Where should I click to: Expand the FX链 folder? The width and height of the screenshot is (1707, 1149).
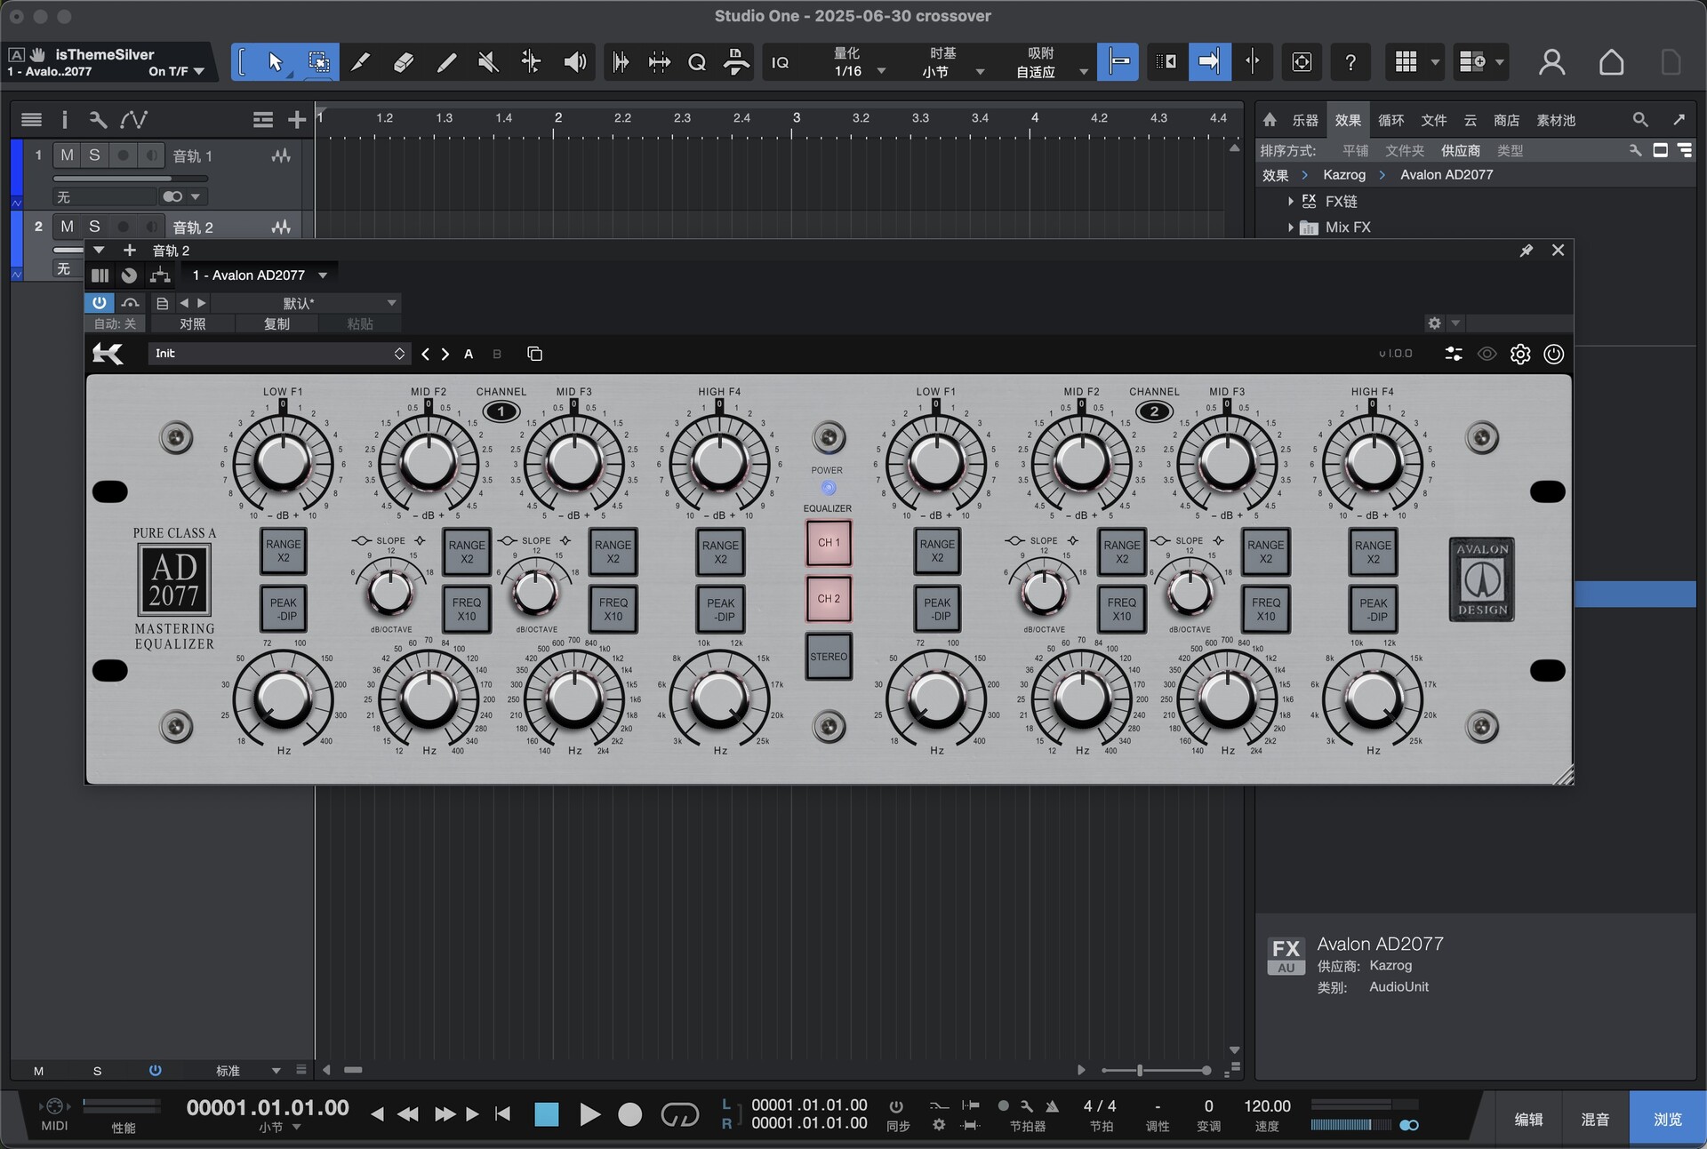pyautogui.click(x=1291, y=202)
